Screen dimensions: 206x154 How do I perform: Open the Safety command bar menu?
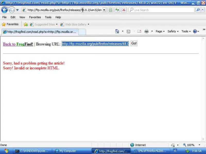click(173, 31)
